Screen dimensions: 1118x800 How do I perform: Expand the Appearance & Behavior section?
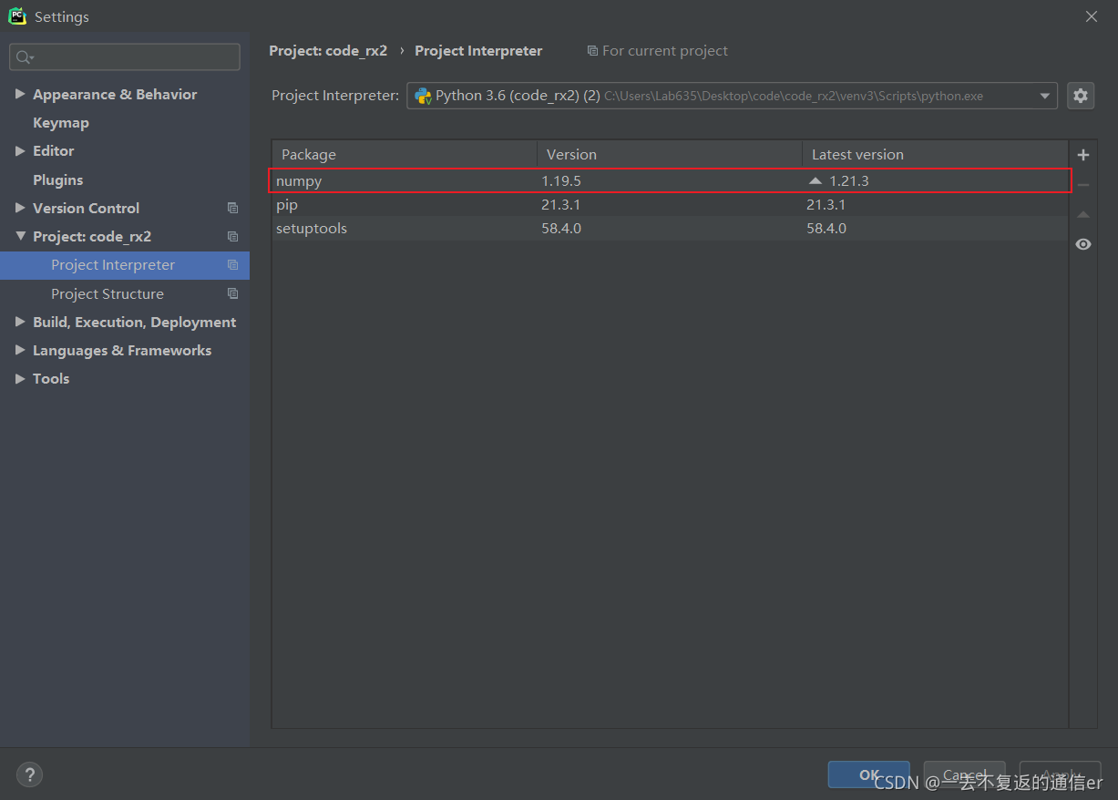pos(20,94)
